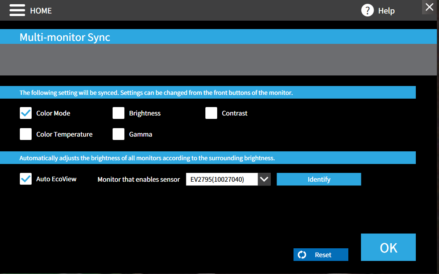Click the 'Automatically adjusts the brightness' banner
Image resolution: width=439 pixels, height=274 pixels.
(208, 158)
